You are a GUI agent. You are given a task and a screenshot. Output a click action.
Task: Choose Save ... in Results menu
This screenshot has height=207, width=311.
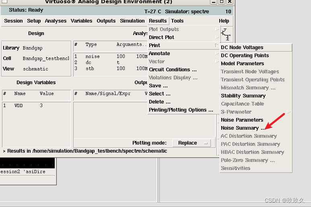tap(183, 86)
